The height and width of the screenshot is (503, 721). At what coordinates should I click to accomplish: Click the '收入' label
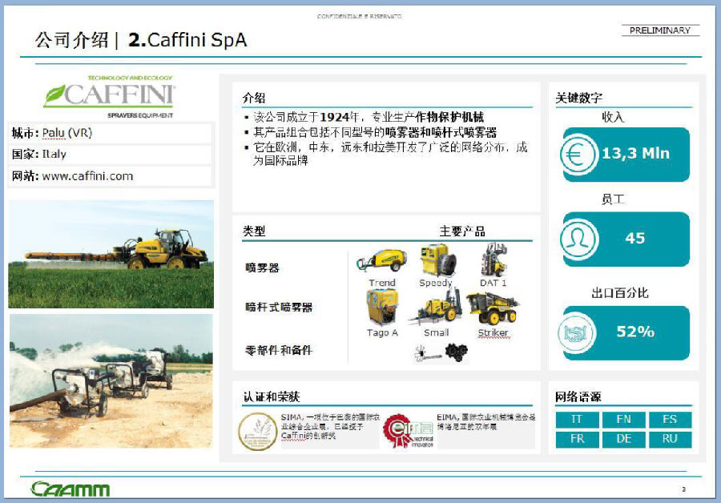(x=613, y=117)
